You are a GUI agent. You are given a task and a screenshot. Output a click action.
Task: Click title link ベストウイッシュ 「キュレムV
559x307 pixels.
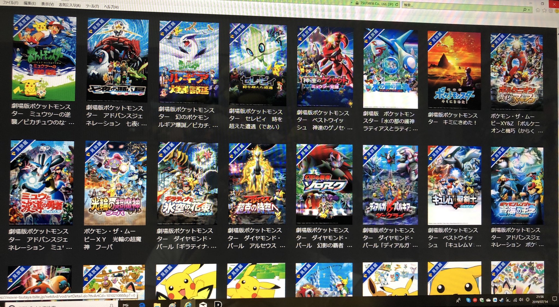[454, 238]
